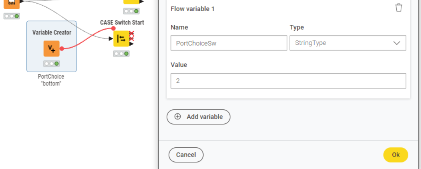Delete Flow variable 1 with trash icon
421x169 pixels.
pyautogui.click(x=399, y=8)
